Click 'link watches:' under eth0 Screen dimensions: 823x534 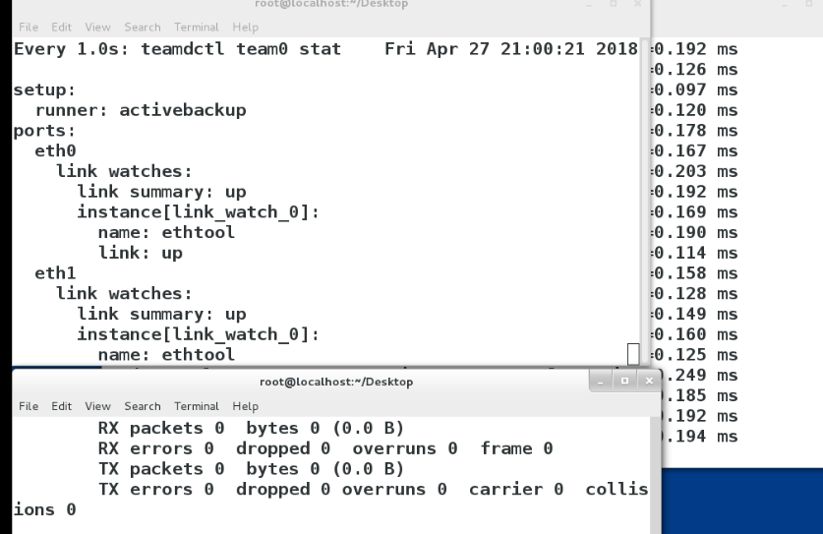(125, 171)
